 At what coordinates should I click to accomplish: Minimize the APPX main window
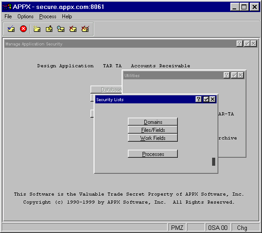(x=234, y=7)
